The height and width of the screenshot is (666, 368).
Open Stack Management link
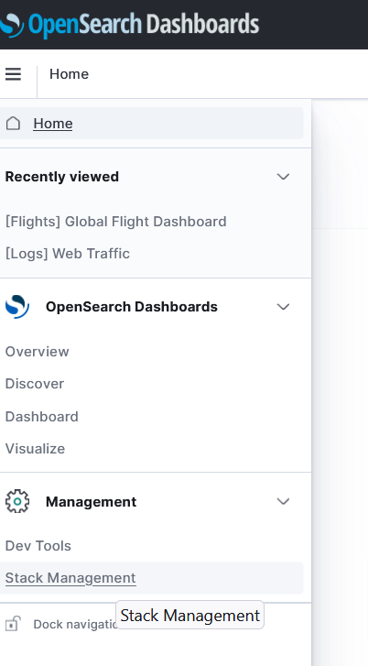point(70,578)
